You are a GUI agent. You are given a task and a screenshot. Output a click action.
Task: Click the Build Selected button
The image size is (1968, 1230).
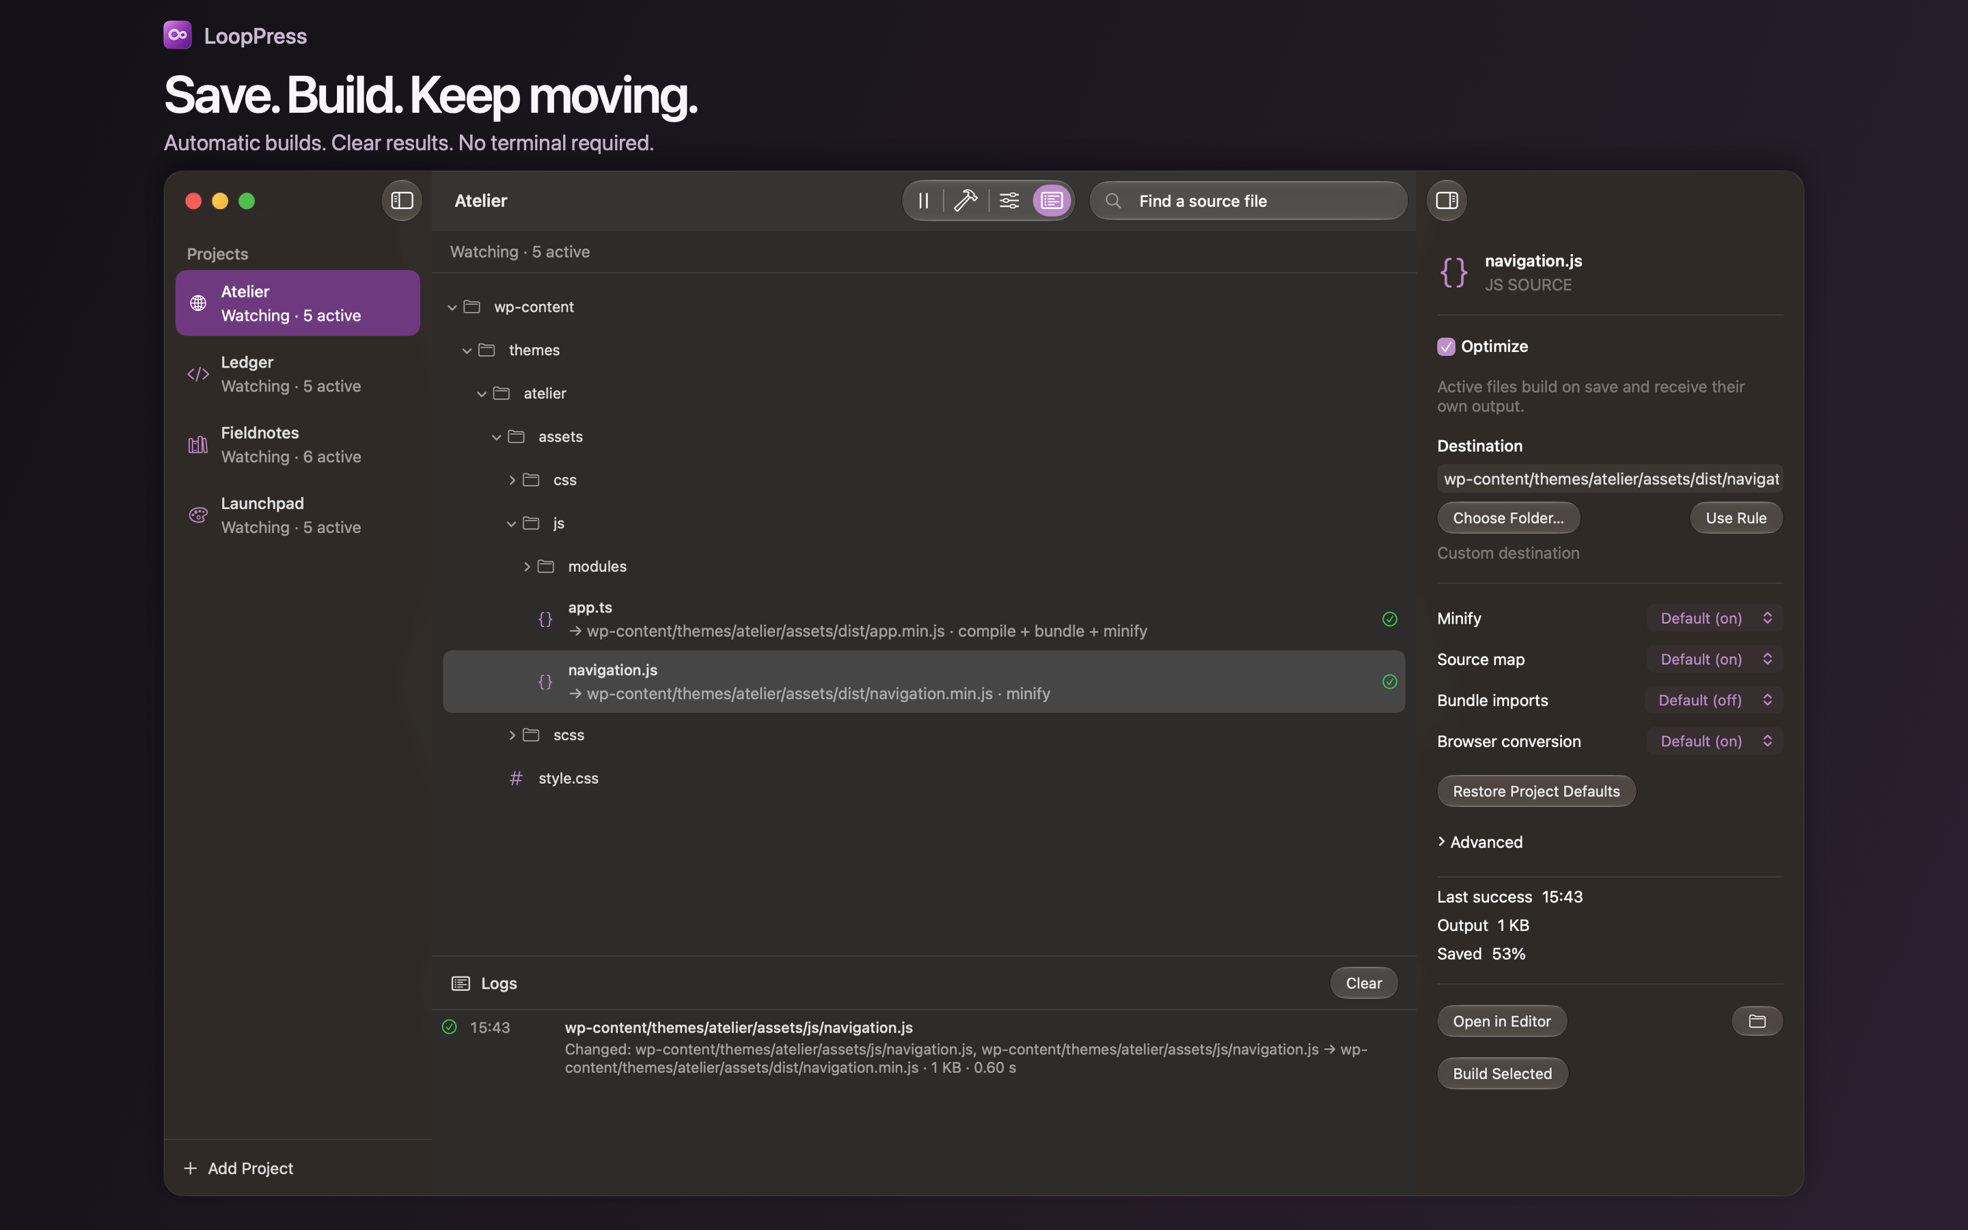[1502, 1073]
